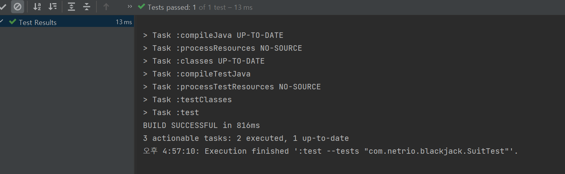Collapse the Test Results node arrow

2,22
